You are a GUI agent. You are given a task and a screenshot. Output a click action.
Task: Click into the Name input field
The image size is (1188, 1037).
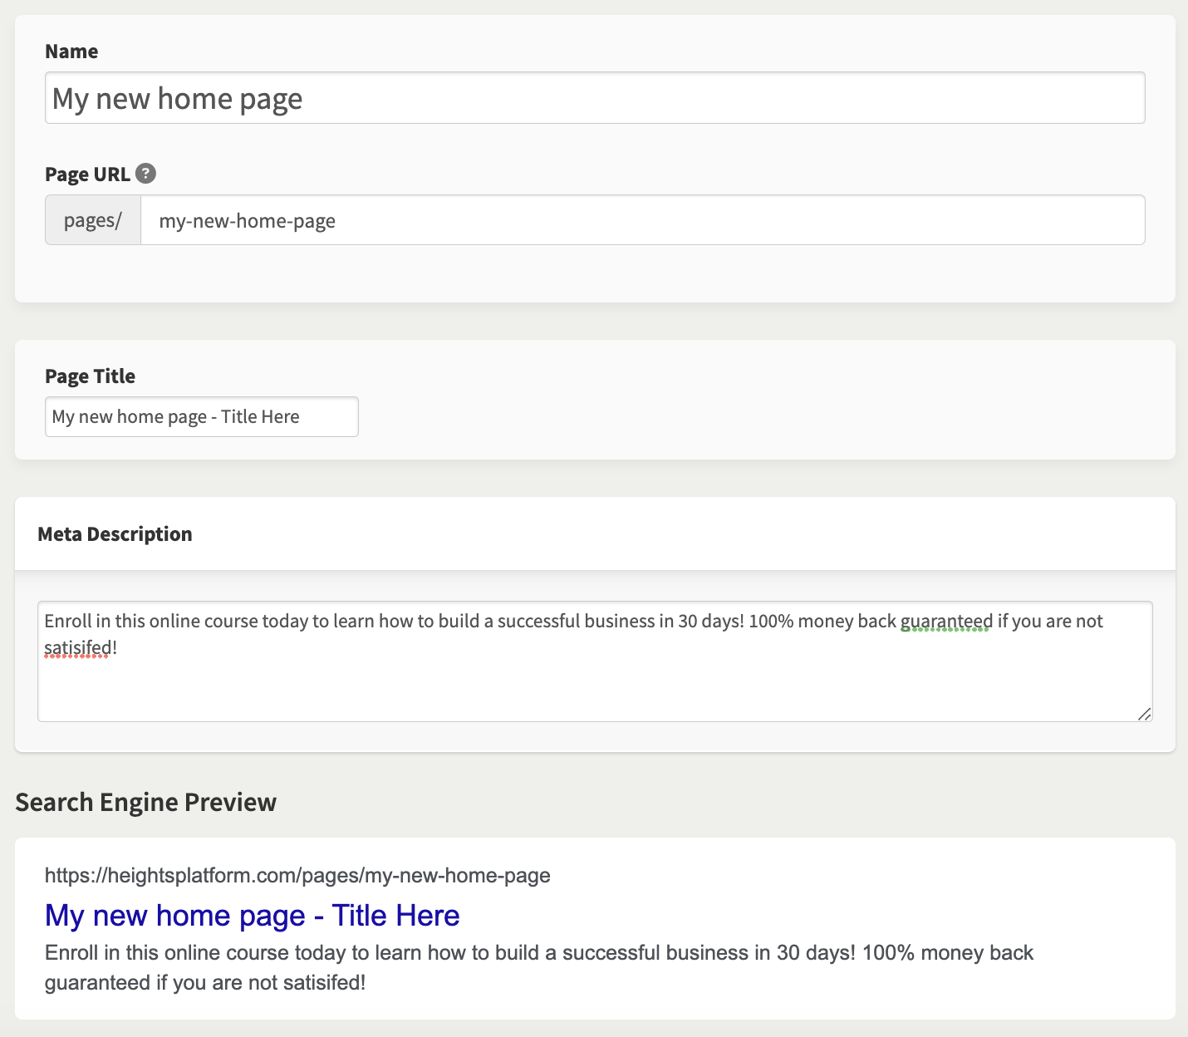pos(594,98)
